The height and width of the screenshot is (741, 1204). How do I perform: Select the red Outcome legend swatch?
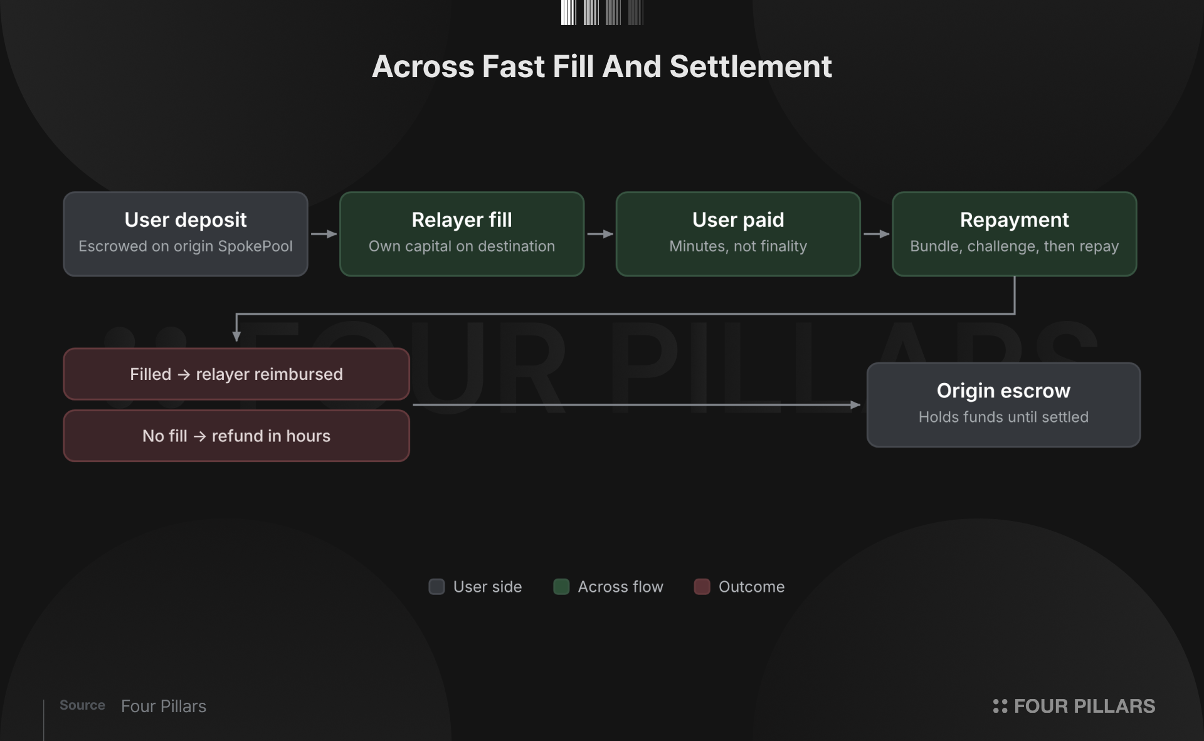(702, 587)
